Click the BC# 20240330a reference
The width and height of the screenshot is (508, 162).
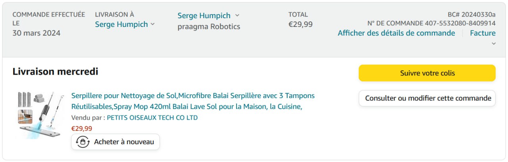pyautogui.click(x=471, y=15)
